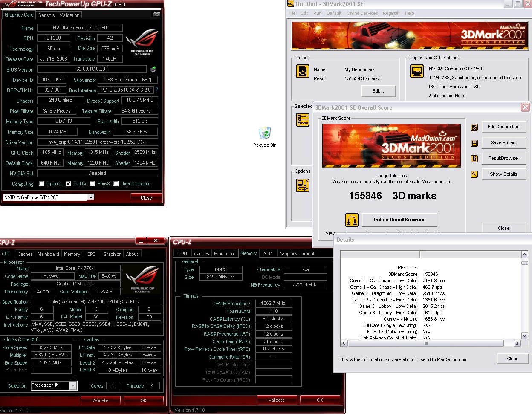Uncheck the CUDA checkbox
The image size is (532, 414).
tap(69, 184)
